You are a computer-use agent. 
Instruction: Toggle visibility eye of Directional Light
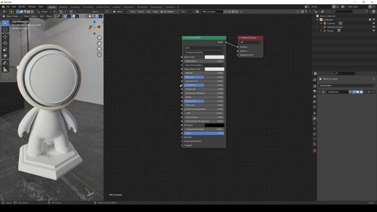click(373, 27)
